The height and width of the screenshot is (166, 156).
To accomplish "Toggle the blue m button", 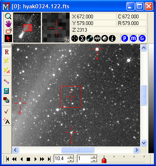I will click(x=133, y=38).
